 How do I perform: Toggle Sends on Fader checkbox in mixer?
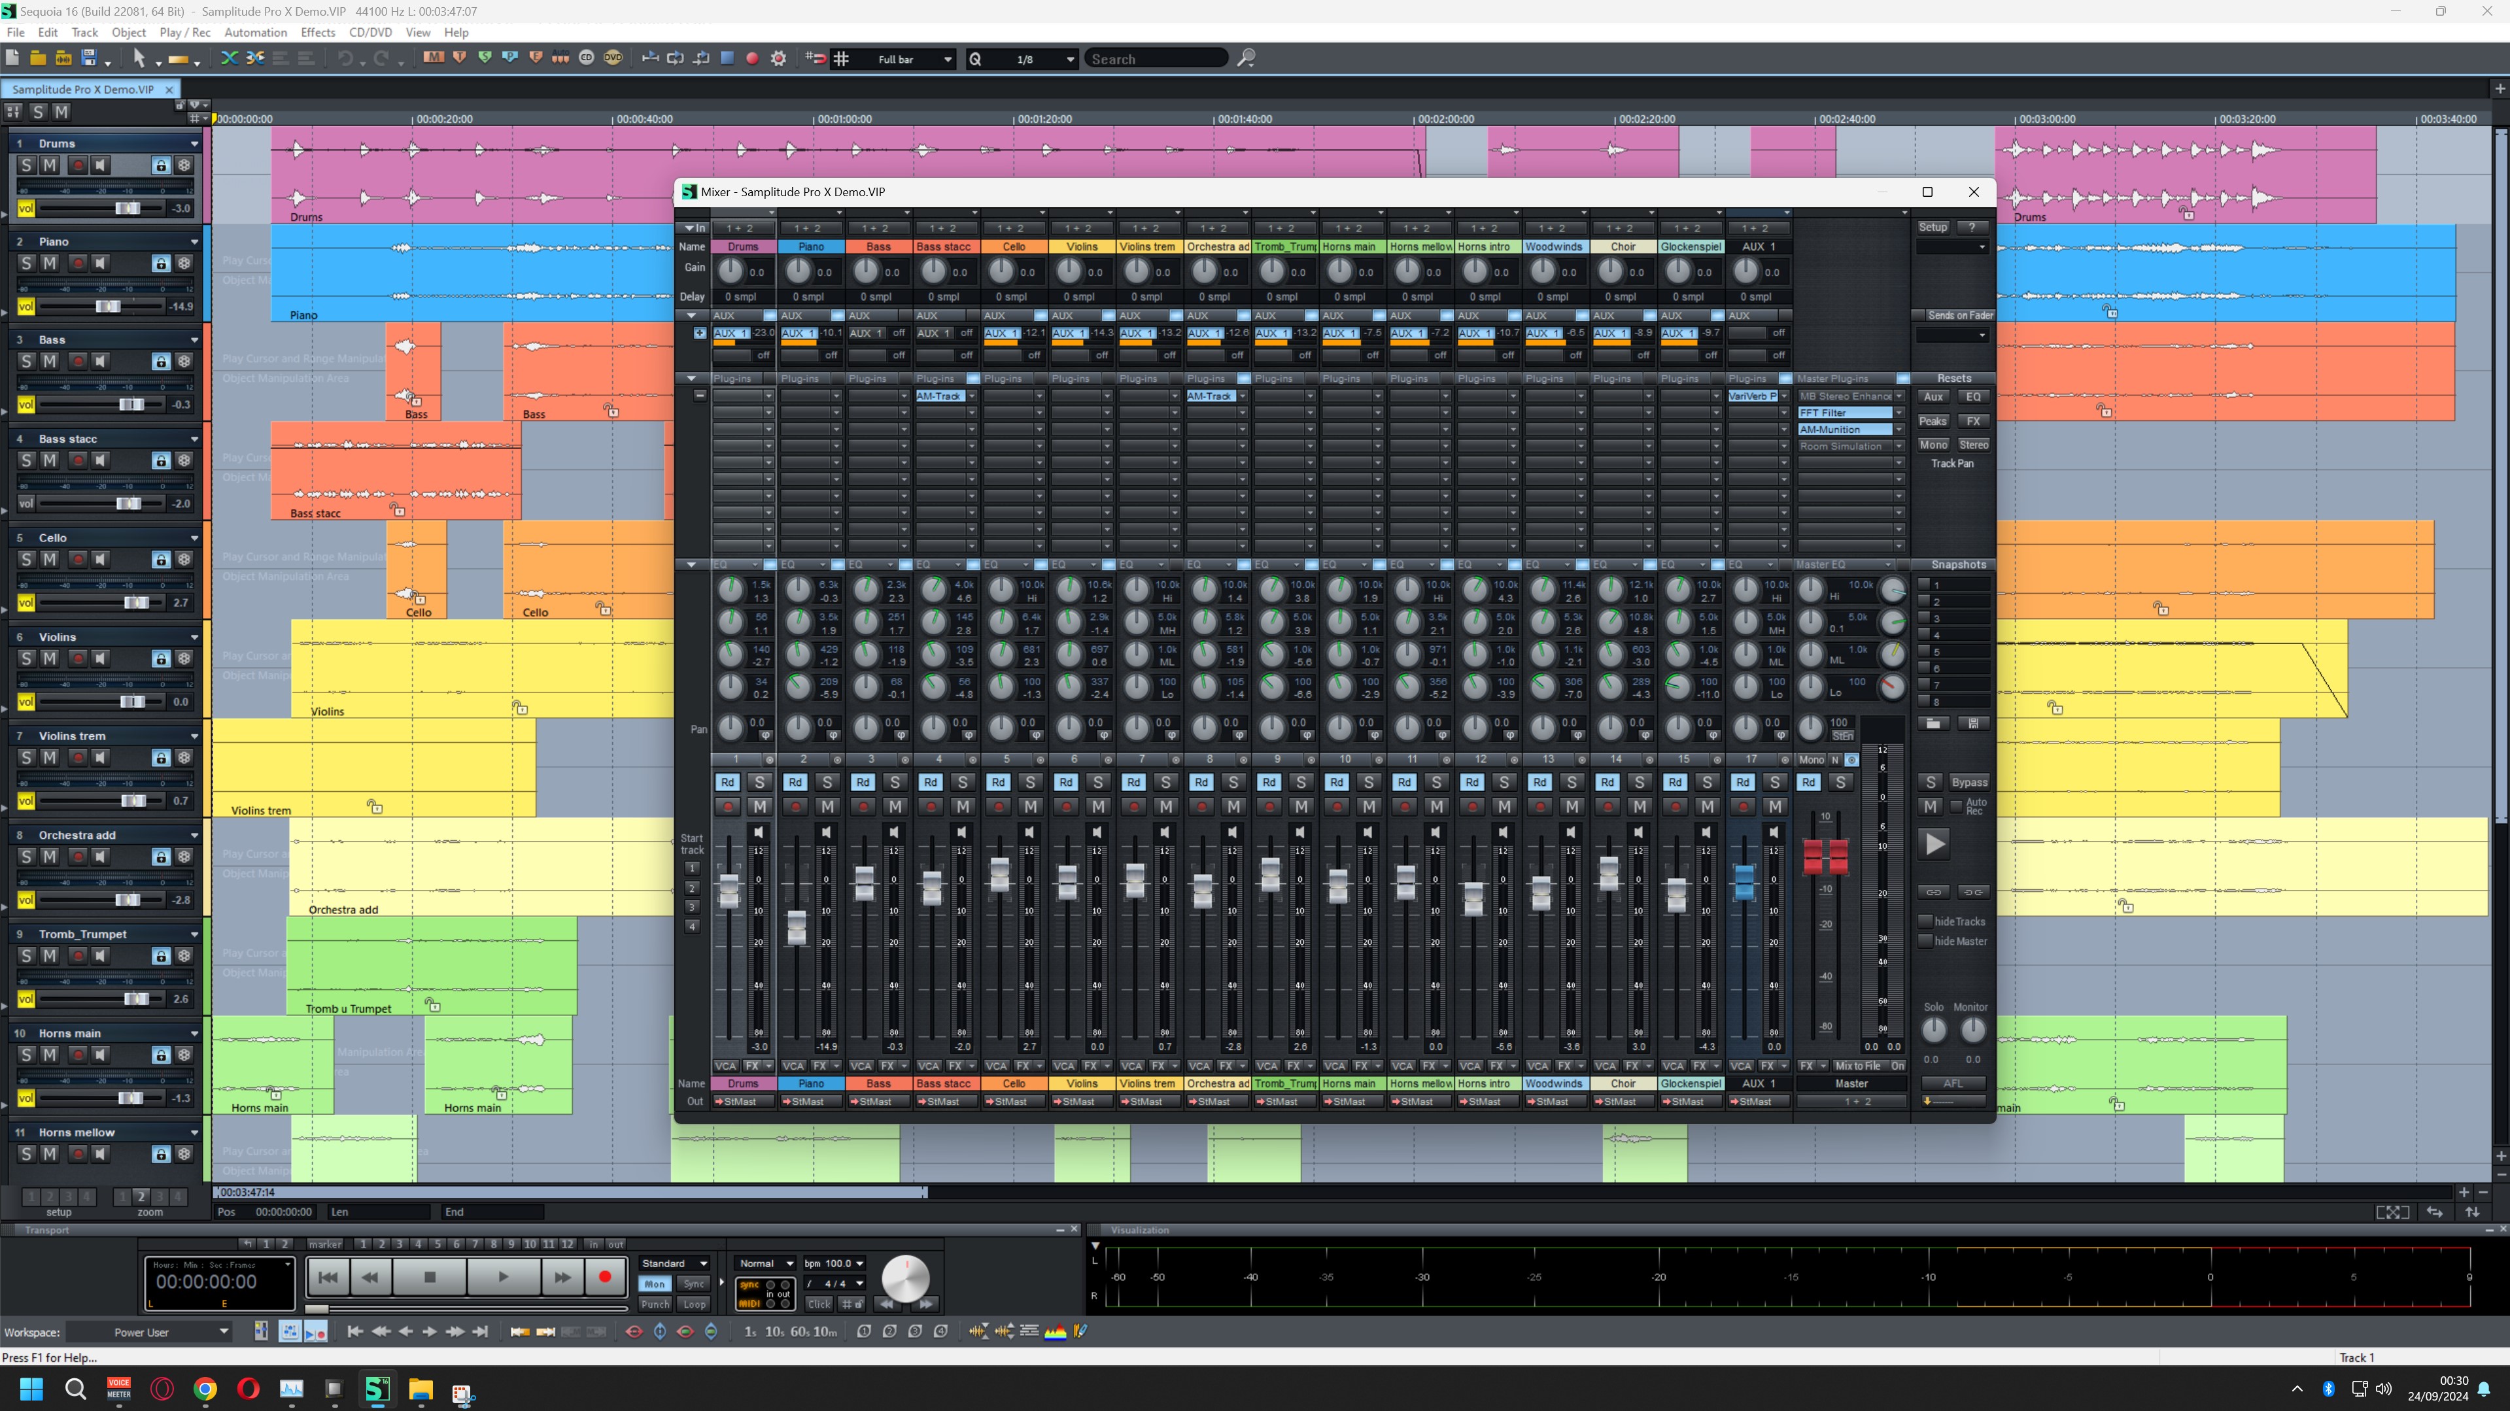tap(1917, 314)
